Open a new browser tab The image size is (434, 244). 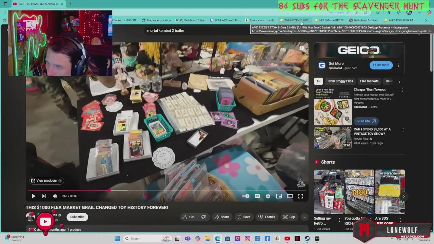click(x=71, y=4)
